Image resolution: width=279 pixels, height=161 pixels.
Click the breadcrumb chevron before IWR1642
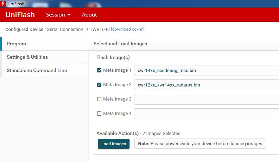coord(87,29)
